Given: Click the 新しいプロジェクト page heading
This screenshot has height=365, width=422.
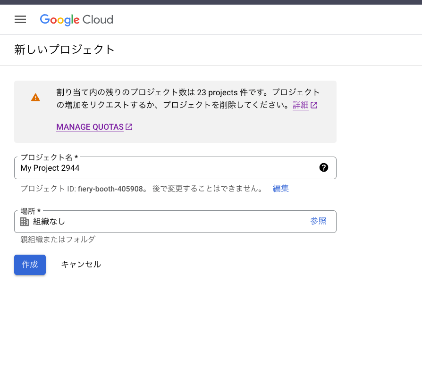Looking at the screenshot, I should pos(64,50).
